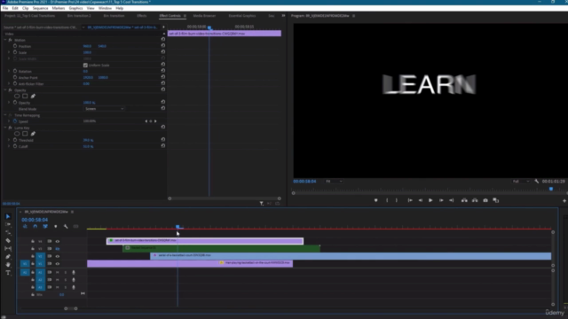
Task: Toggle Snap in the timeline
Action: (35, 227)
